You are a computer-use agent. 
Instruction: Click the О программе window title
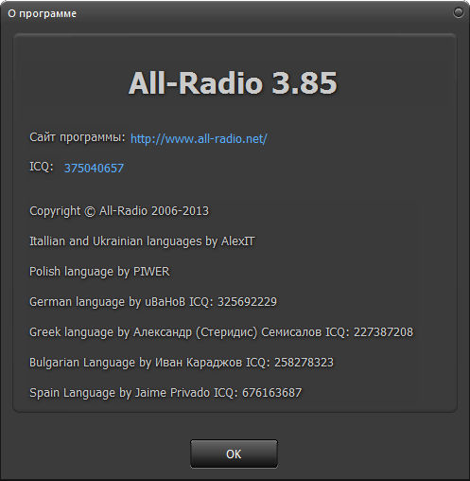43,13
